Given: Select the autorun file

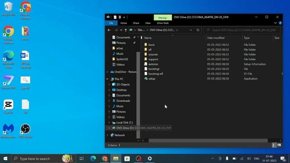Looking at the screenshot, I should 153,64.
